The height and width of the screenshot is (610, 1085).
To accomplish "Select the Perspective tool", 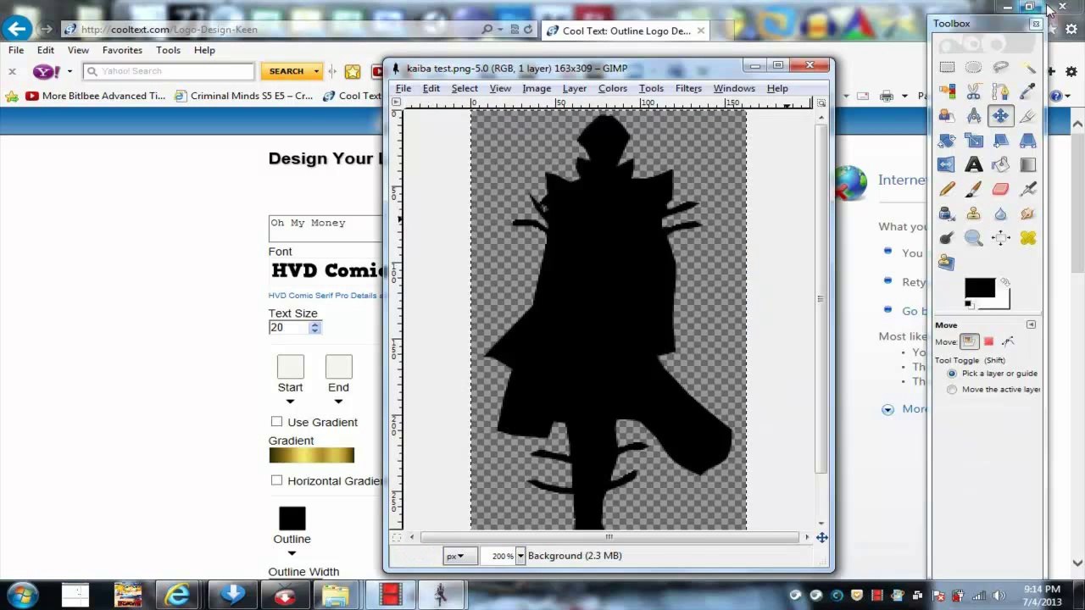I will coord(1027,141).
